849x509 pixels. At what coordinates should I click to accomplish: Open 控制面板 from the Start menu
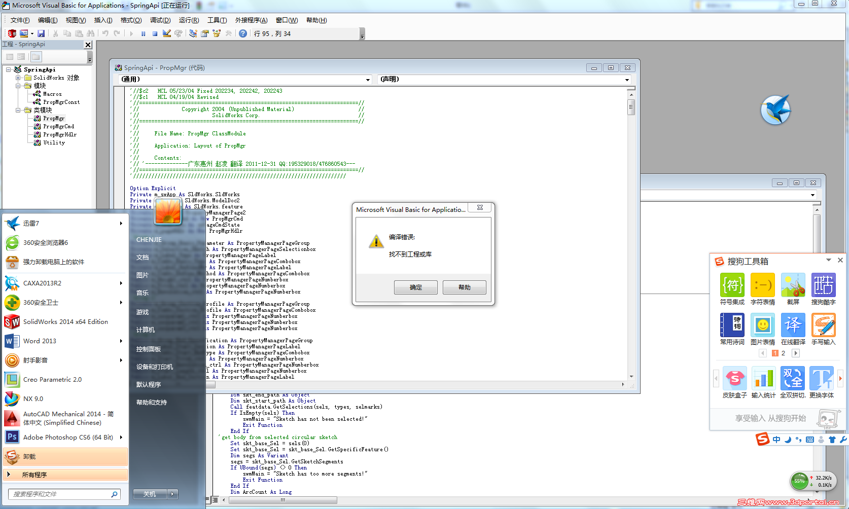click(x=149, y=349)
